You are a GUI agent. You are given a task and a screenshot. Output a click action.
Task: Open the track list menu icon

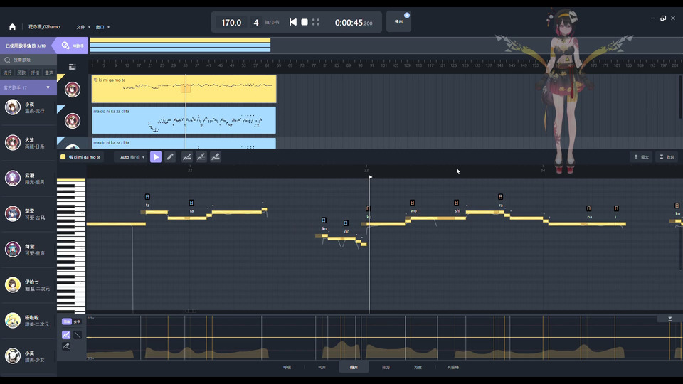73,67
